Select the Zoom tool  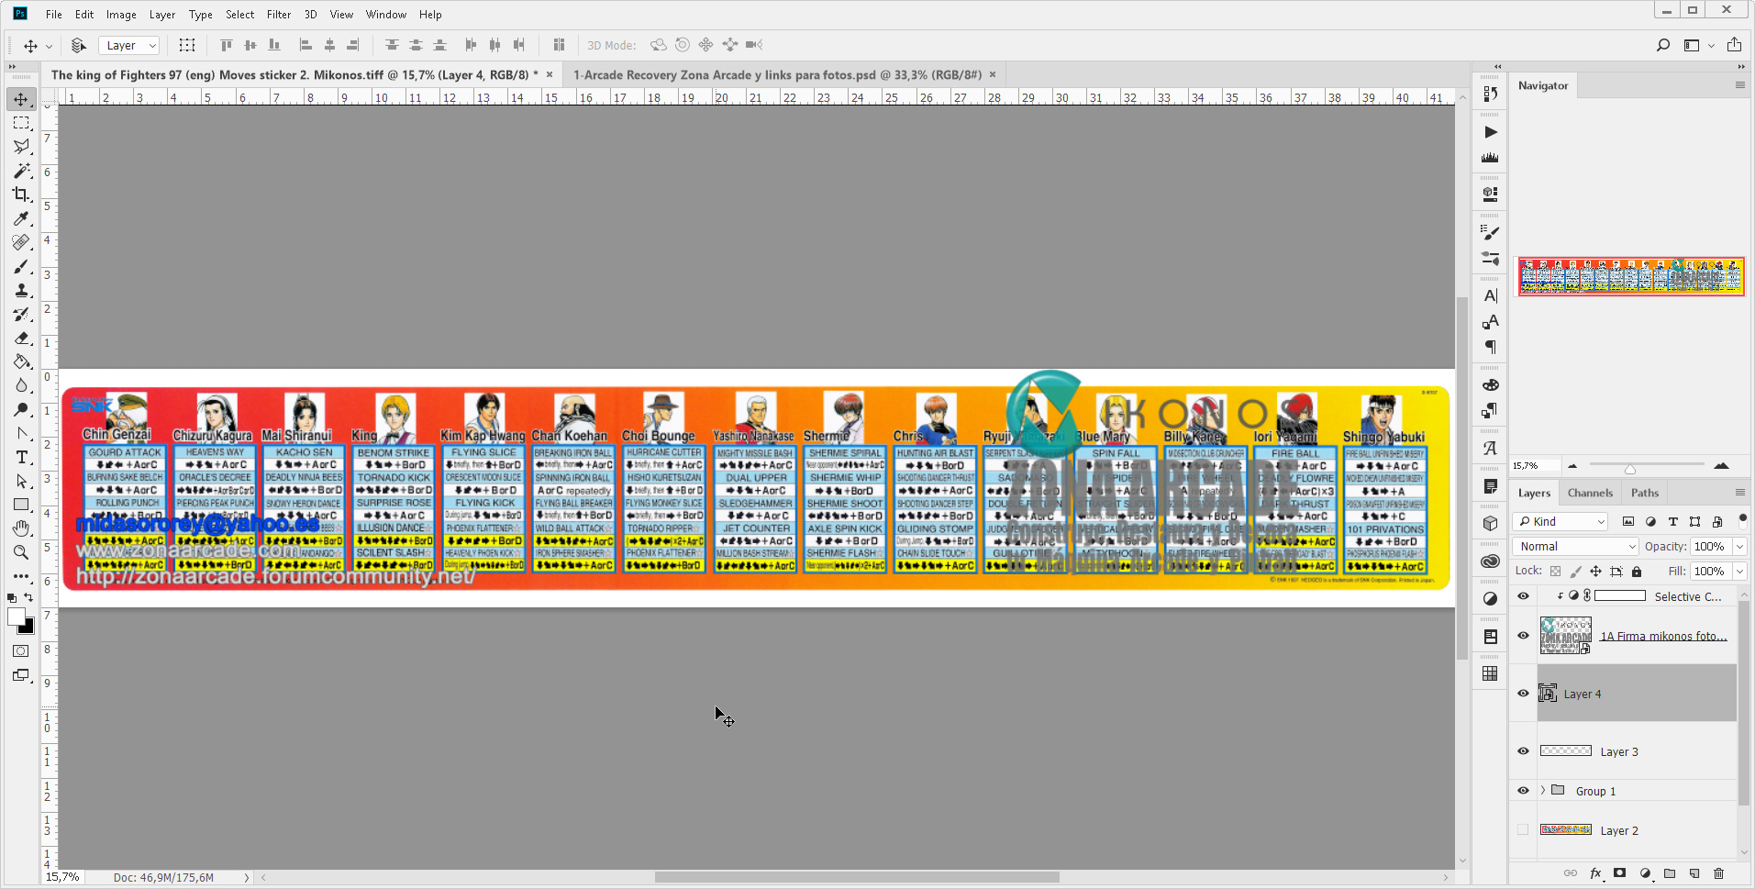pyautogui.click(x=21, y=552)
